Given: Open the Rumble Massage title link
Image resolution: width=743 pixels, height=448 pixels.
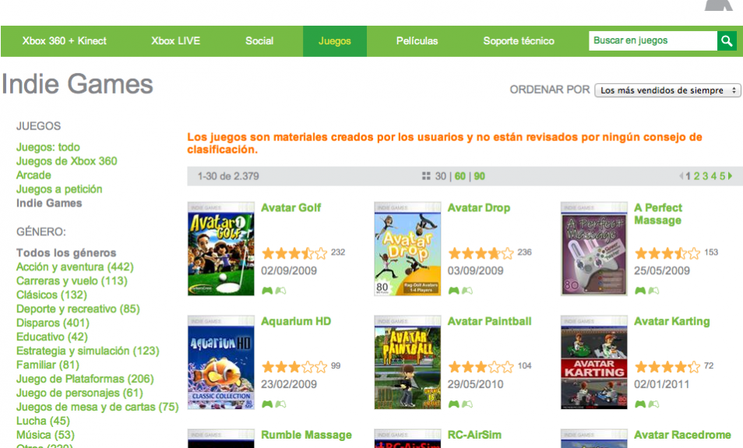Looking at the screenshot, I should [307, 435].
